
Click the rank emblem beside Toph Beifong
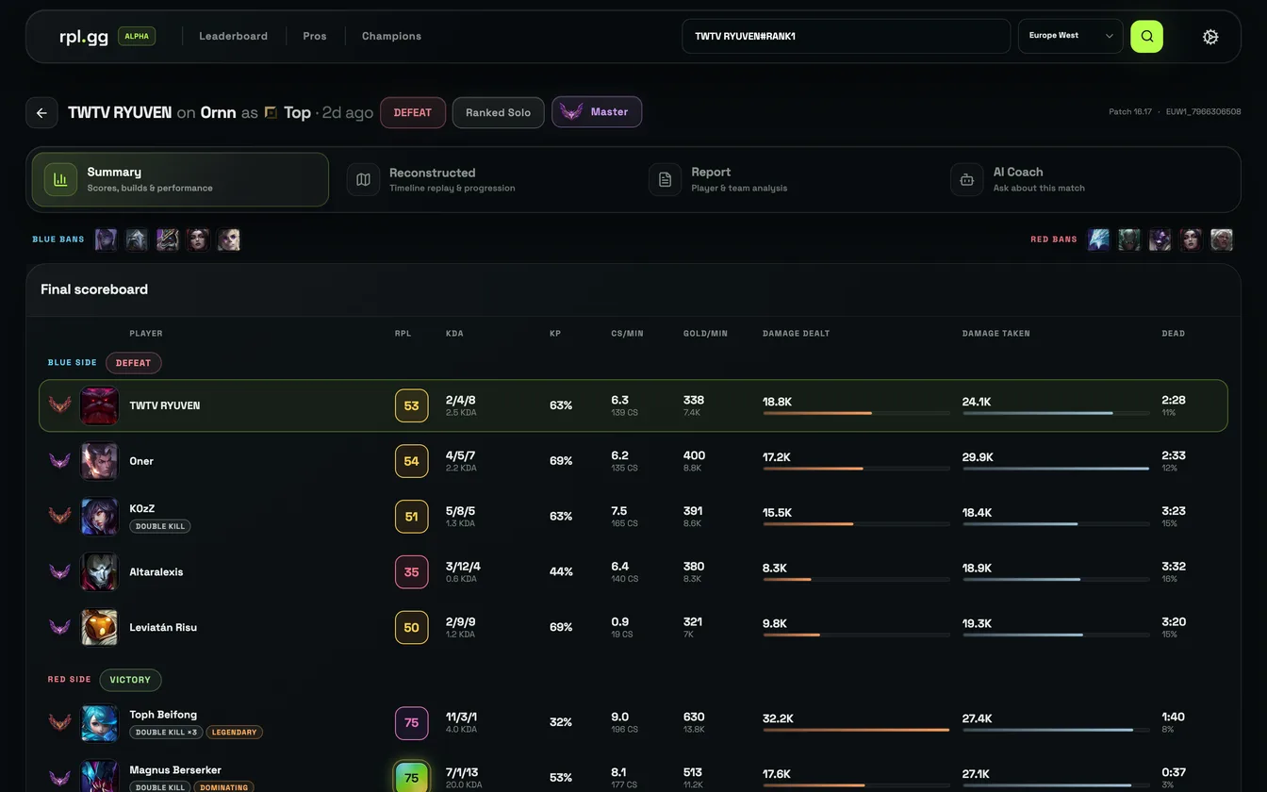click(x=60, y=722)
